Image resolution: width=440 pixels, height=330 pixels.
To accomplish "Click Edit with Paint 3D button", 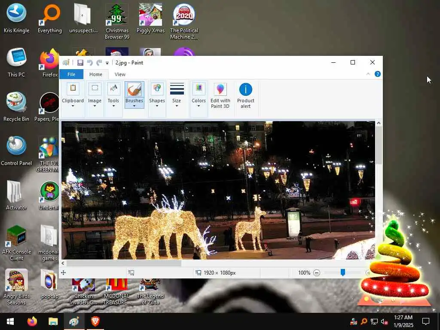I will pos(220,96).
